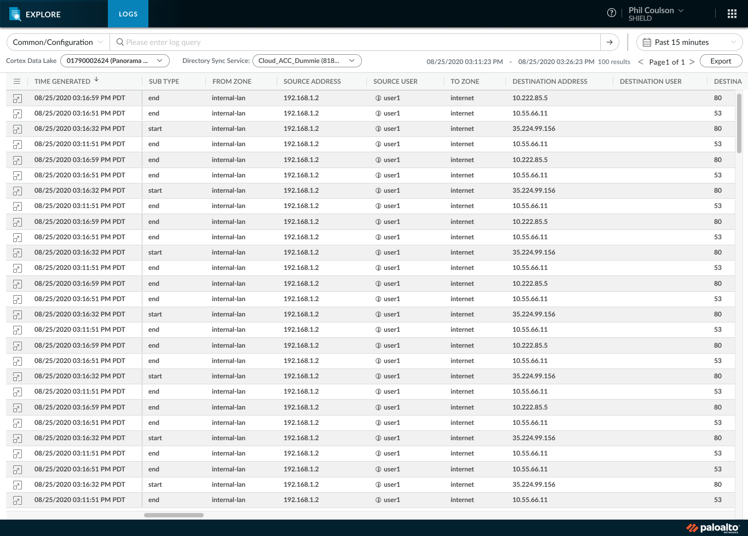Screen dimensions: 748x536
Task: Click the Export button
Action: click(x=721, y=61)
